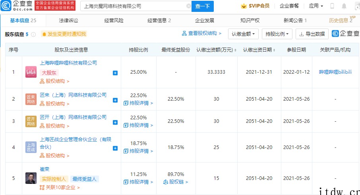
Task: Click the 查一下 search button
Action: point(203,6)
